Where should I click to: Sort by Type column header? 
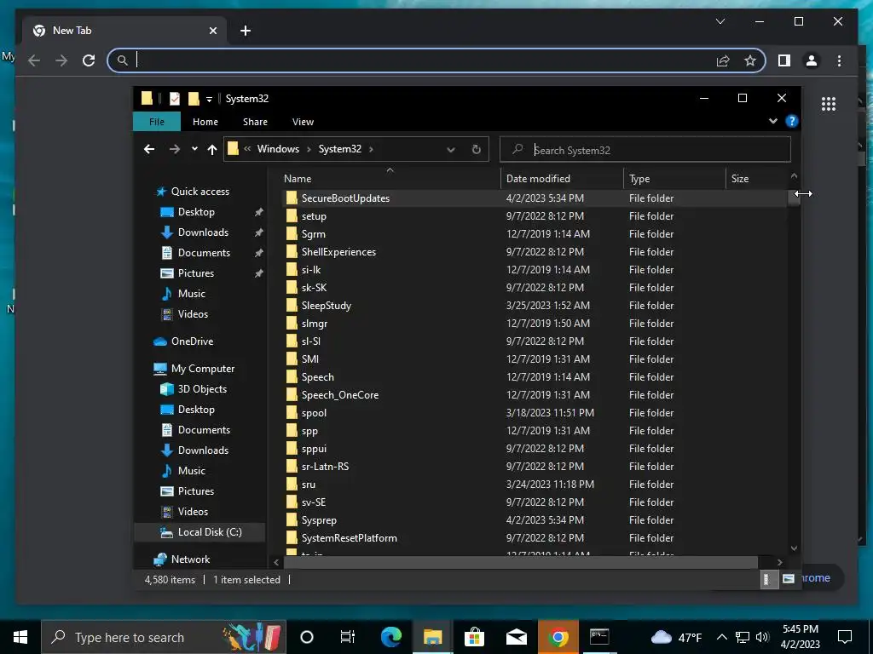point(639,179)
